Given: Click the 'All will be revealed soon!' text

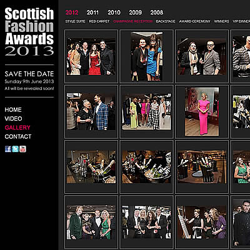Looking at the screenshot, I should 29,88.
